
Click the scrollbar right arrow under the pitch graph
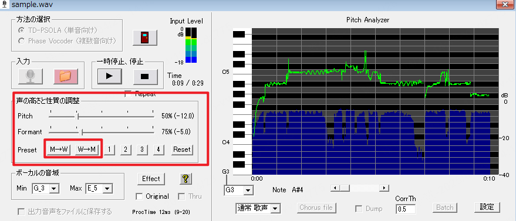click(x=384, y=188)
